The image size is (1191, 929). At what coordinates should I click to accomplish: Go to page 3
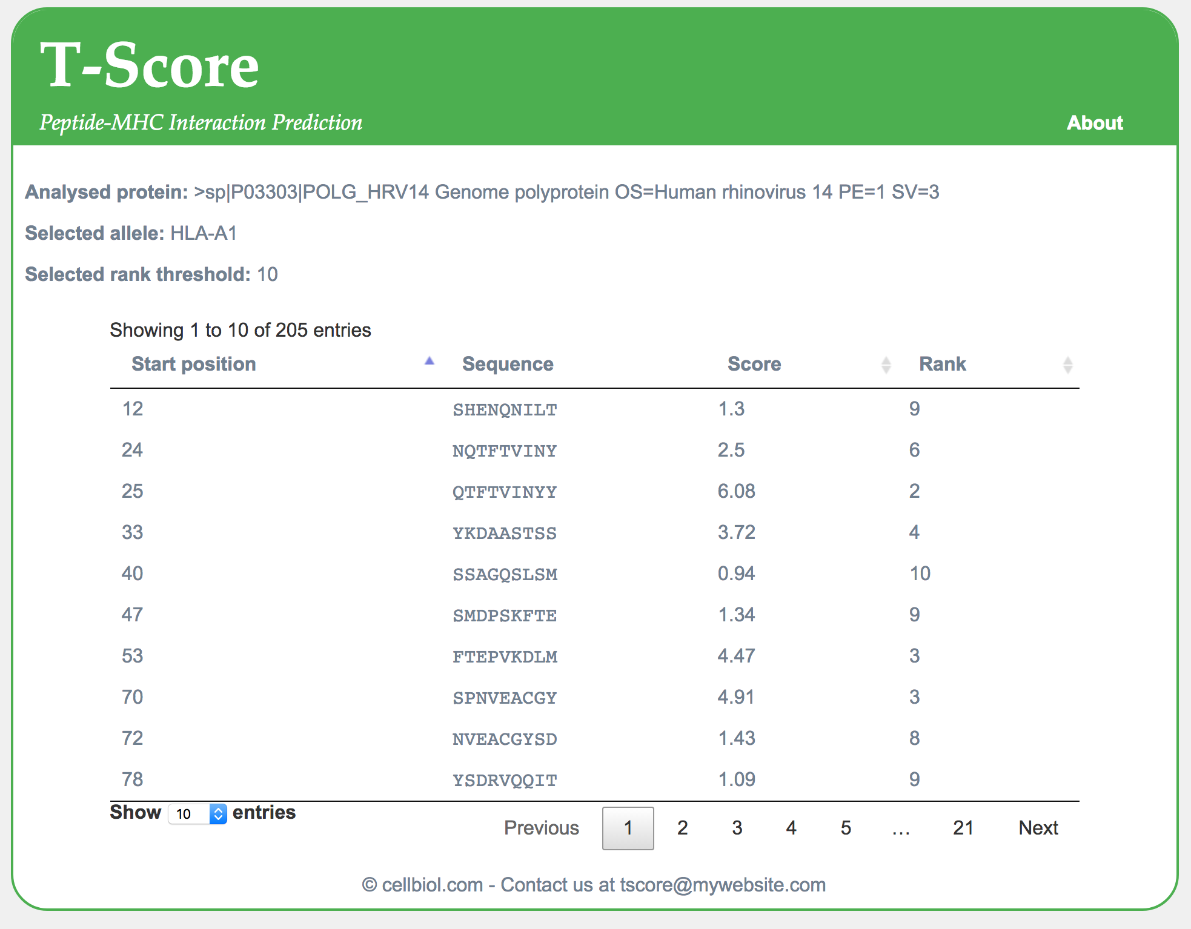(x=737, y=828)
